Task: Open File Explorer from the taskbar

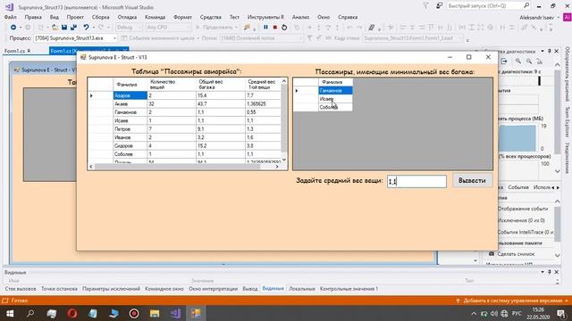Action: (155, 313)
